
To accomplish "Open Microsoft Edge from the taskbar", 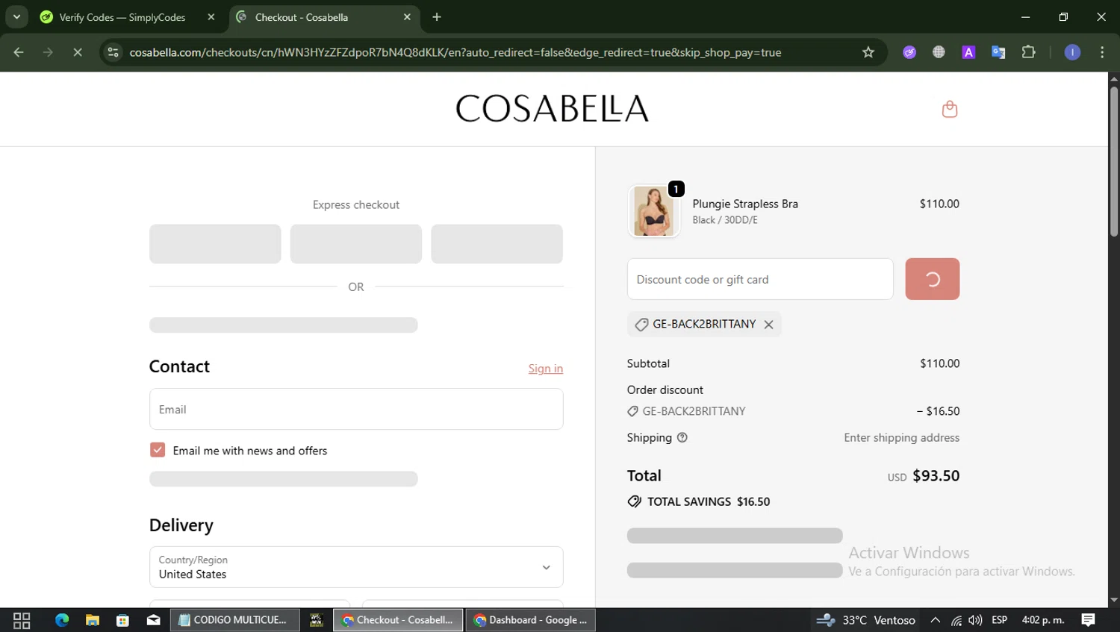I will point(62,620).
